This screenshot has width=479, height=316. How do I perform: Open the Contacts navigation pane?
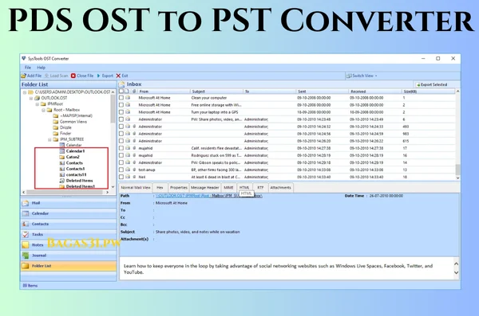[69, 224]
